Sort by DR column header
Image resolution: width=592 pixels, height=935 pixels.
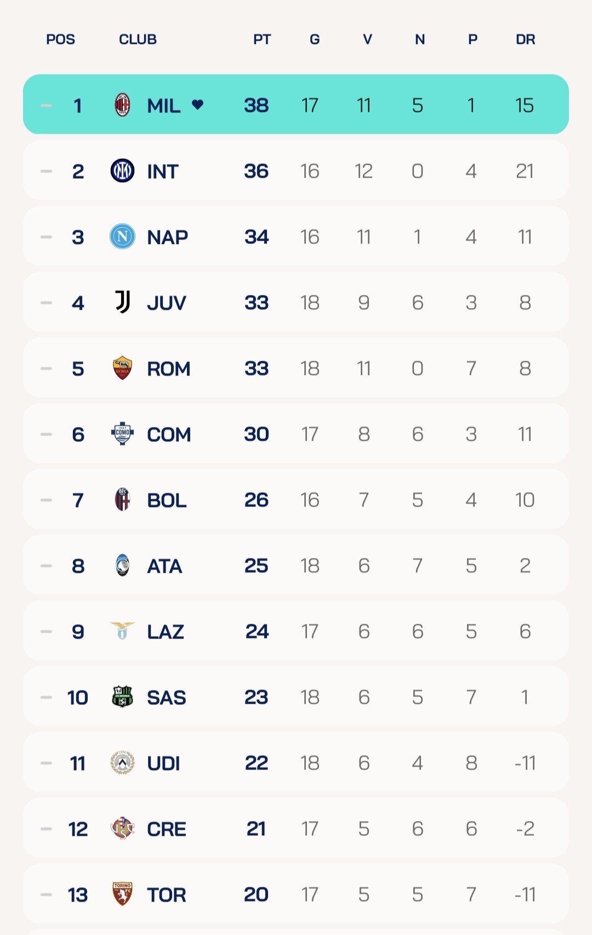(525, 39)
